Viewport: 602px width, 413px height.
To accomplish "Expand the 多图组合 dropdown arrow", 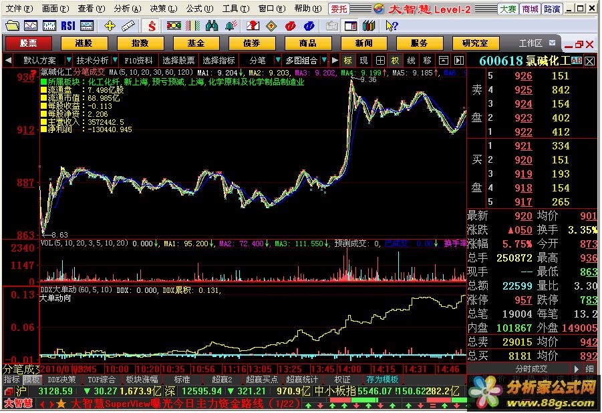I will tap(325, 60).
